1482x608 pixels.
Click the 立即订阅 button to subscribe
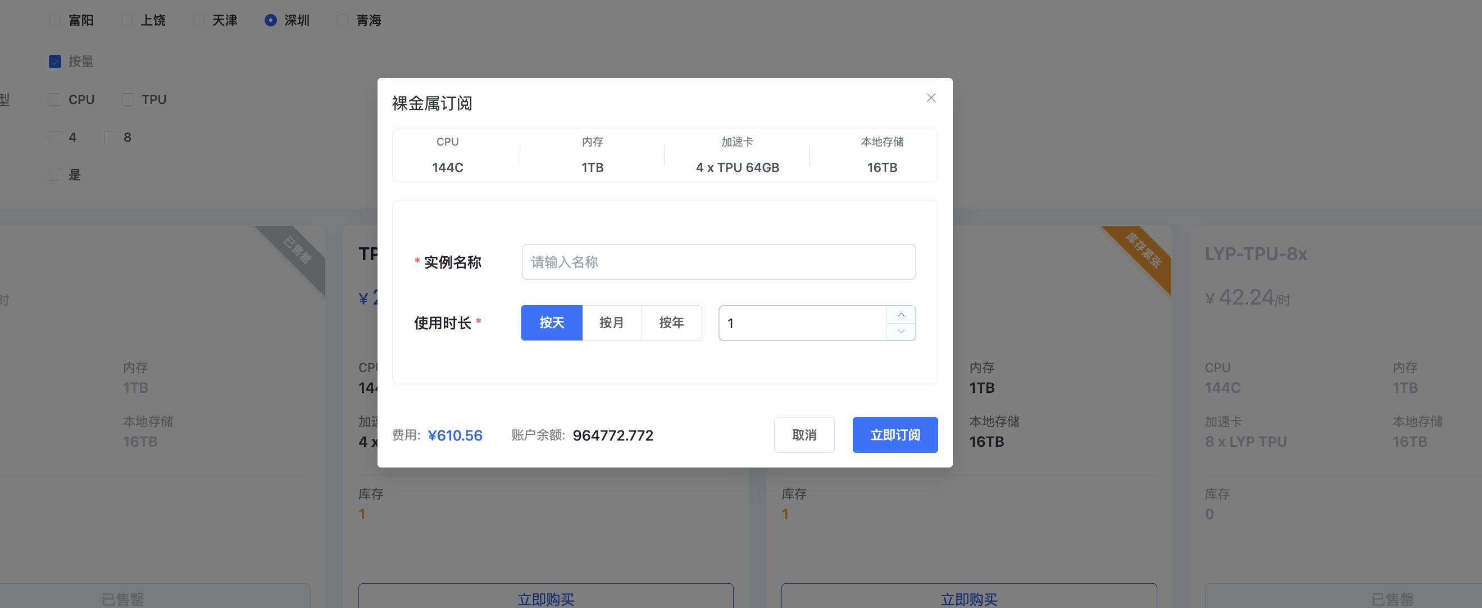895,435
